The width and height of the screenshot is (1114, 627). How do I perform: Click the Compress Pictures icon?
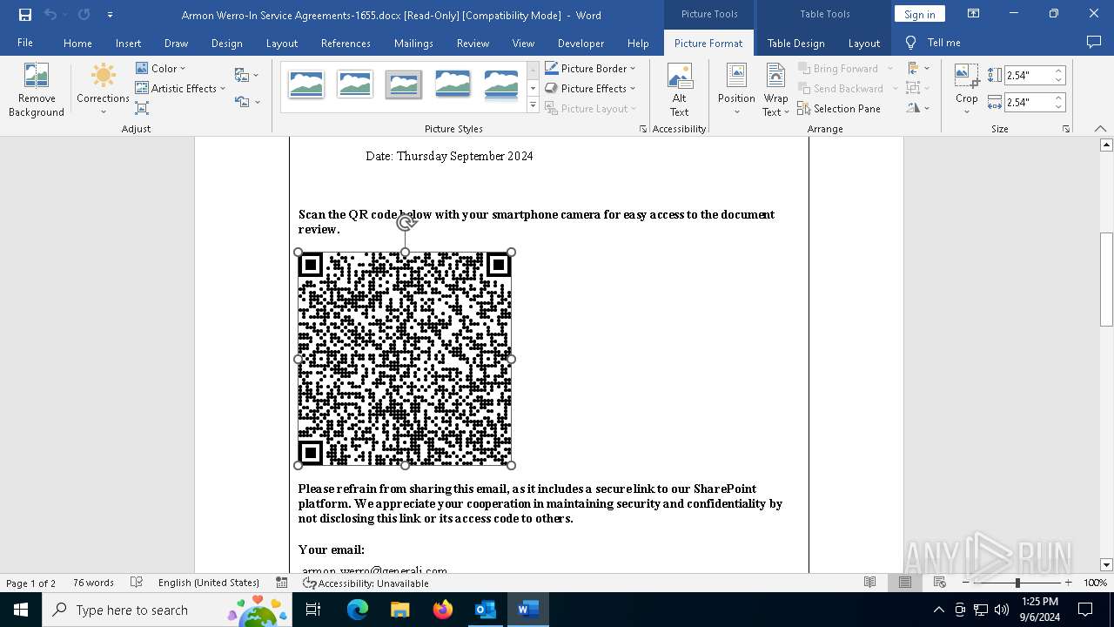pos(142,108)
